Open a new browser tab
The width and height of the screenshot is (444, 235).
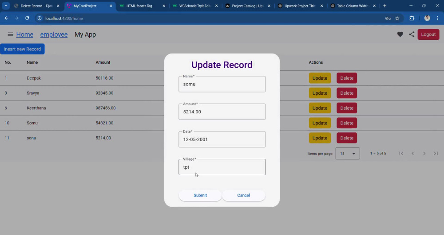tap(385, 6)
